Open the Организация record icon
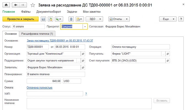 (x=83, y=54)
